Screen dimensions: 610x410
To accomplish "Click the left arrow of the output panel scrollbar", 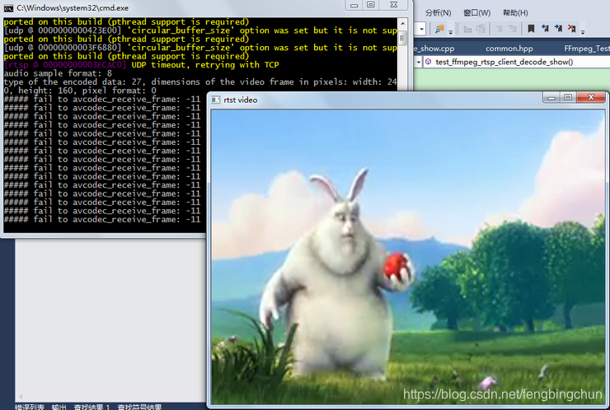I will click(21, 397).
